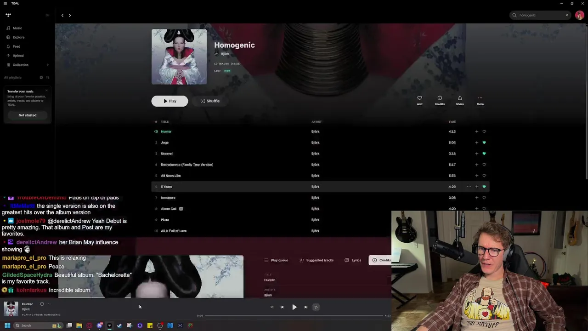Skip to the next track

306,307
